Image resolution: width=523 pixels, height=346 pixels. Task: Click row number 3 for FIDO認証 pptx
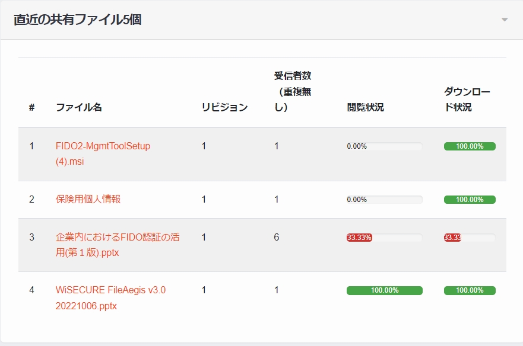click(31, 237)
